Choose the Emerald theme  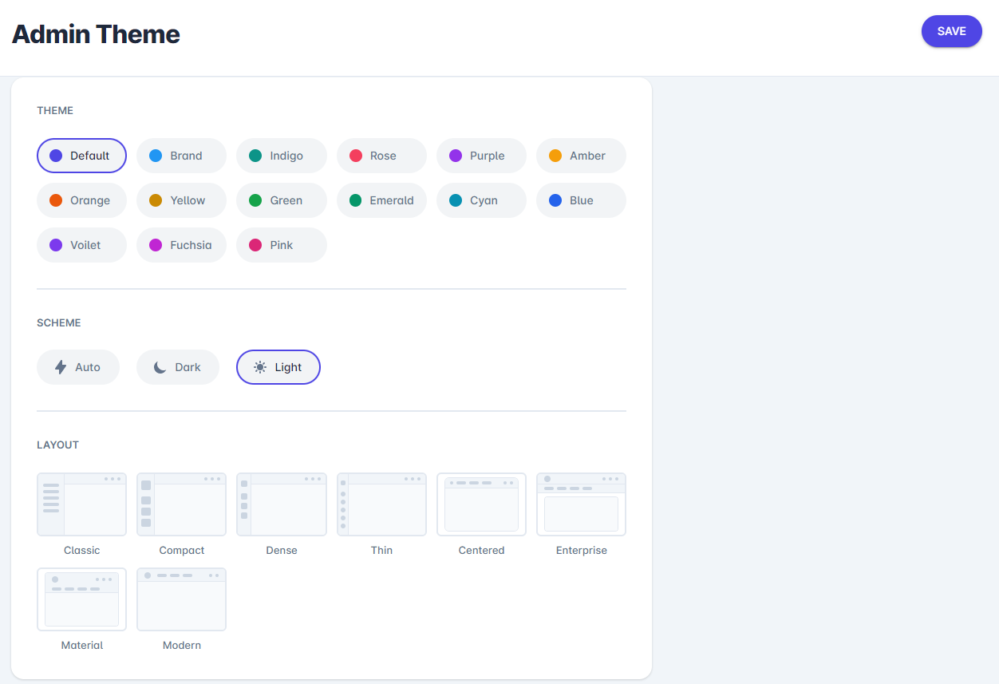click(381, 200)
